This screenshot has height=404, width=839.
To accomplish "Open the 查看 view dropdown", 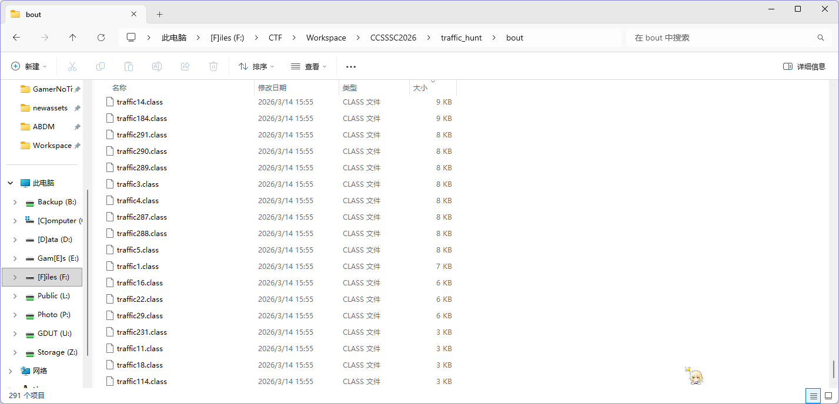I will tap(309, 67).
